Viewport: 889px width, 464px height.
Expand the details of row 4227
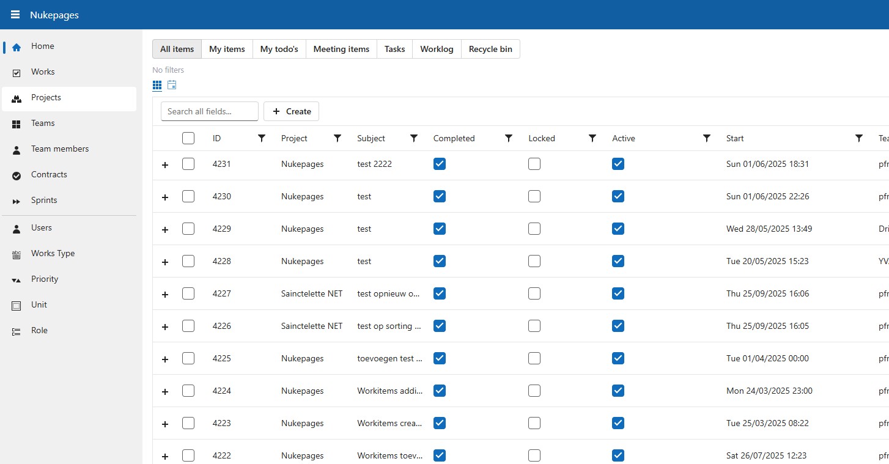(x=164, y=295)
